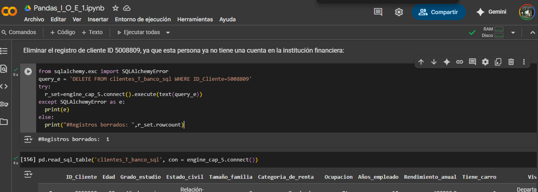Click the text cell about cliente ID 5008809

[184, 51]
